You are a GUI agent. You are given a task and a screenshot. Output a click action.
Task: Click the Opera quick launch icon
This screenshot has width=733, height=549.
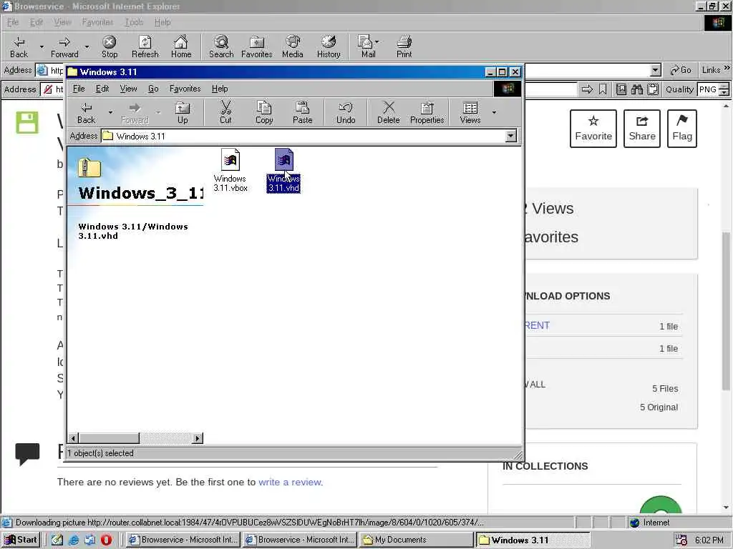click(106, 540)
